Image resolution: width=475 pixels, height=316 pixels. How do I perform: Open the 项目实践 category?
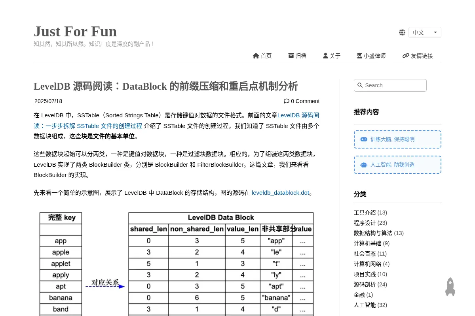[x=365, y=274]
